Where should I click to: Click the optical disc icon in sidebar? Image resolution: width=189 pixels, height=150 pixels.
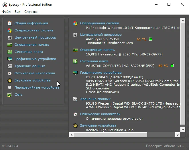(x=10, y=73)
